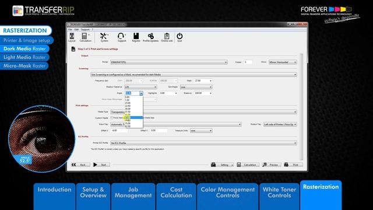This screenshot has height=210, width=373.
Task: Select the Rasterization side heading
Action: 25,30
